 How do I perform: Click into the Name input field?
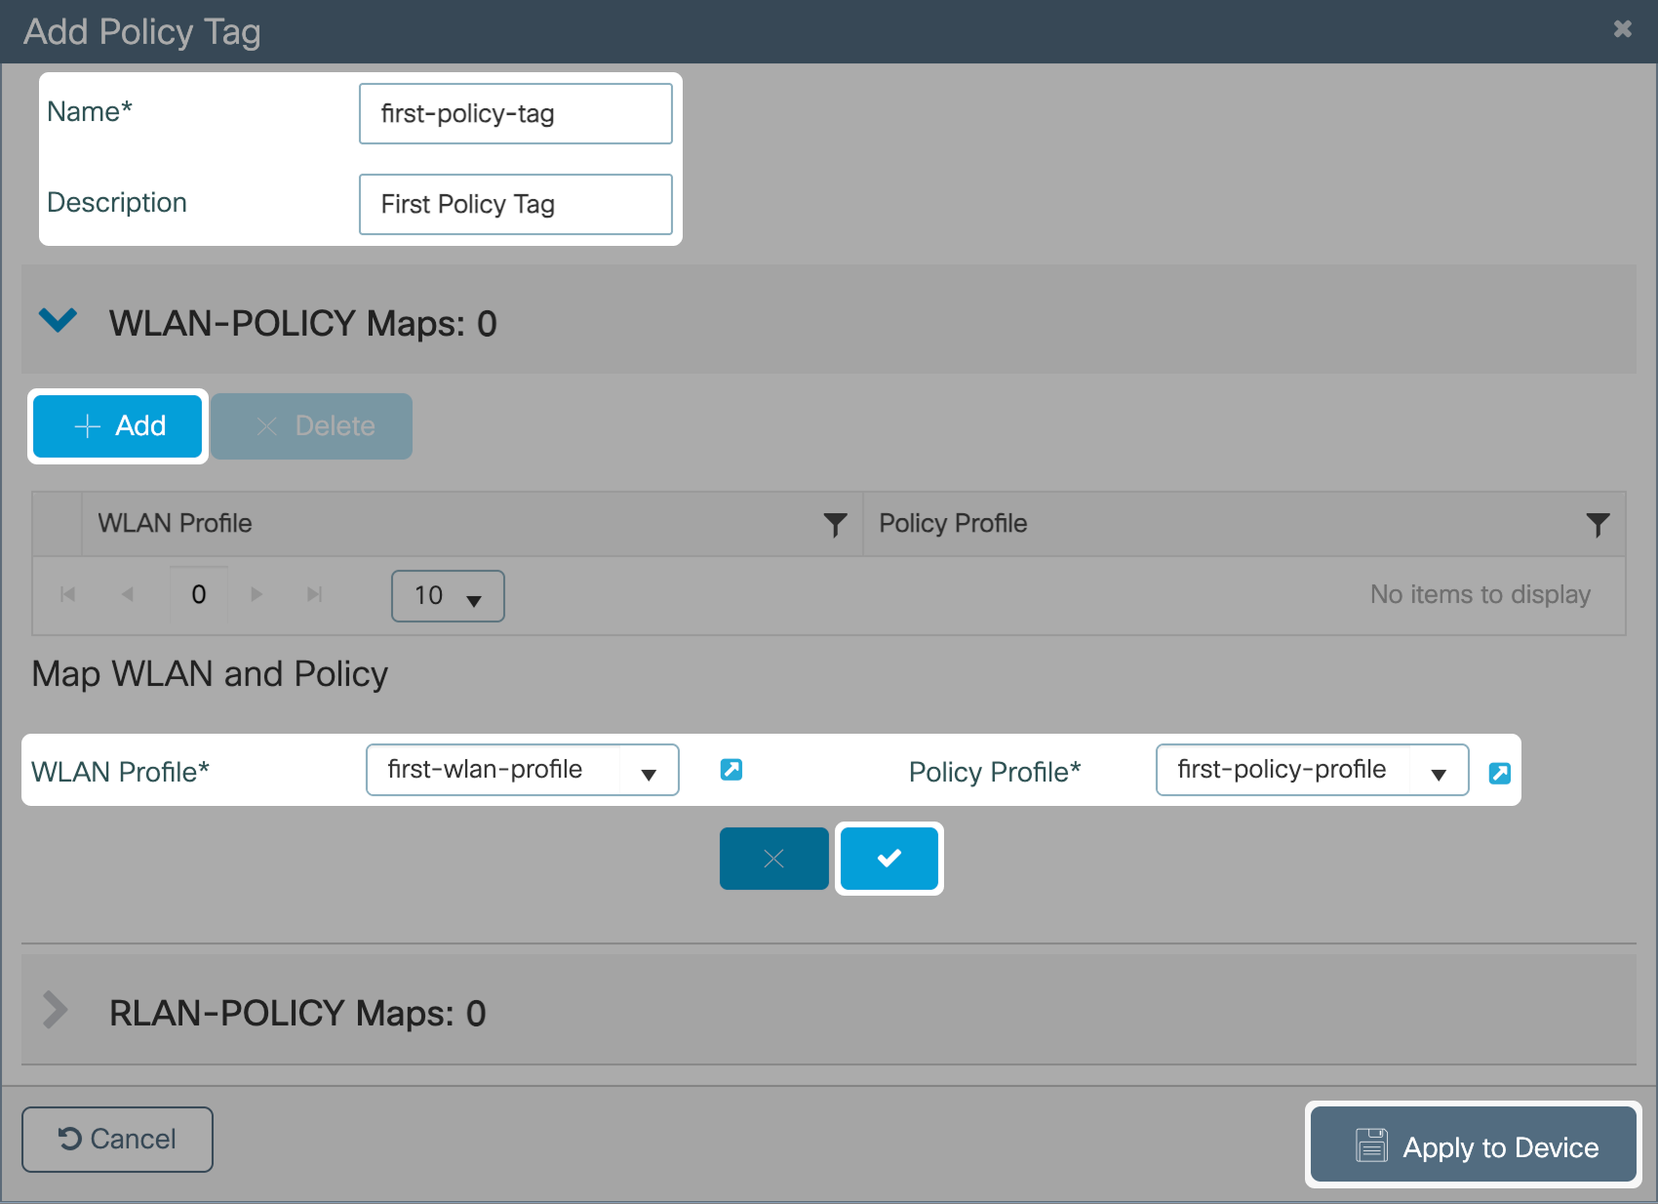515,113
